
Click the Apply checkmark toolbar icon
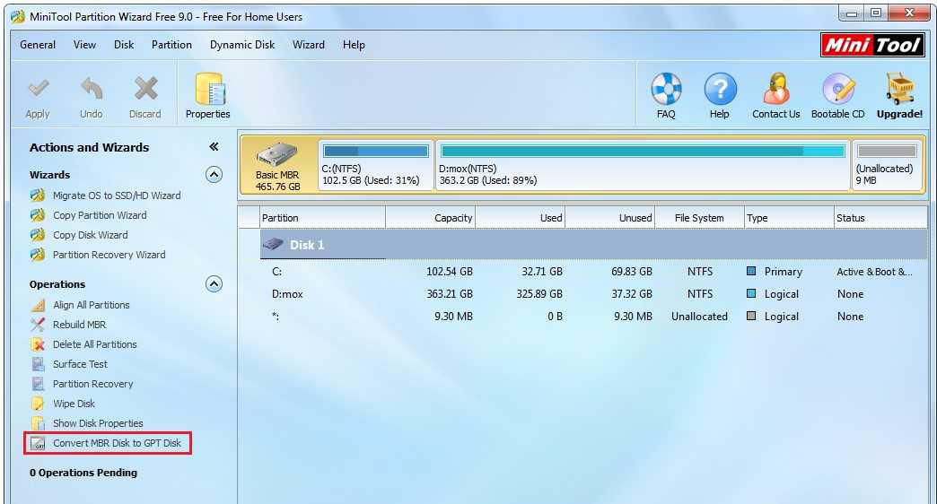(x=38, y=90)
